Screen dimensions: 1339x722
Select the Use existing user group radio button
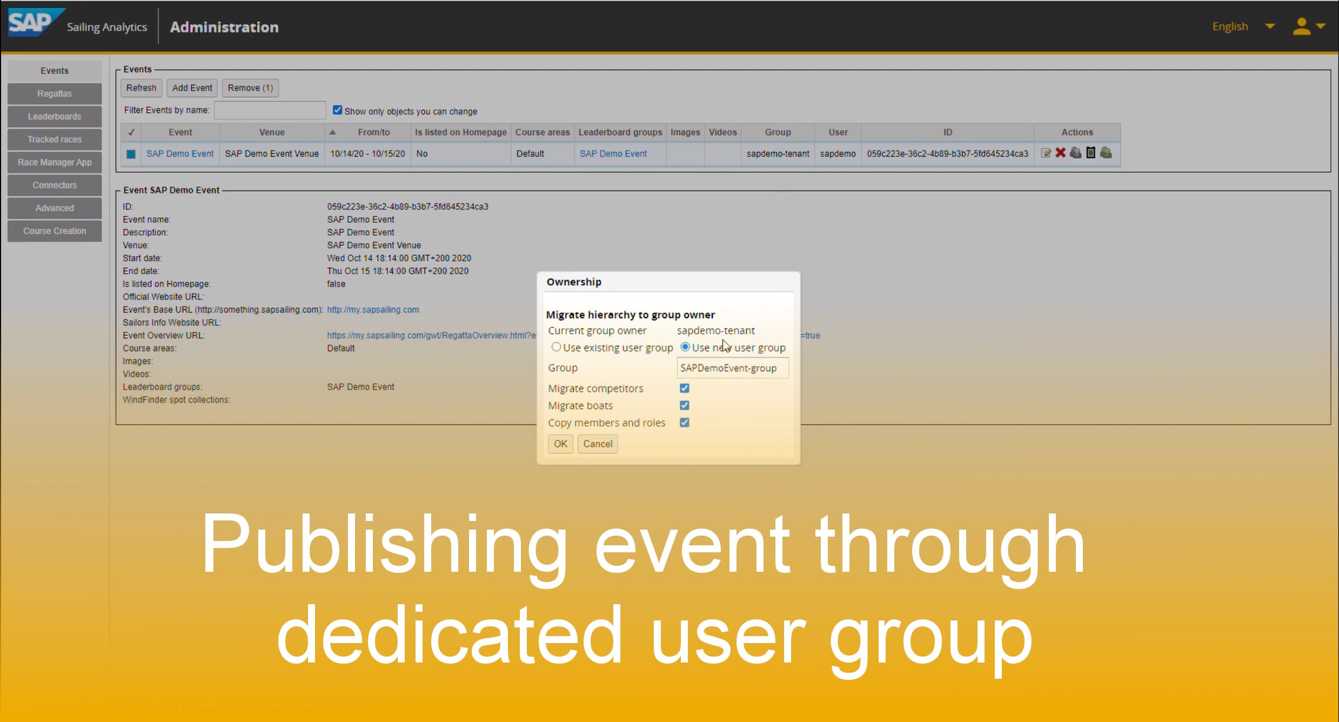[557, 347]
